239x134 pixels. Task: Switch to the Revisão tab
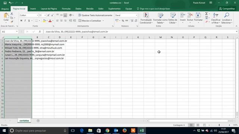pos(90,9)
